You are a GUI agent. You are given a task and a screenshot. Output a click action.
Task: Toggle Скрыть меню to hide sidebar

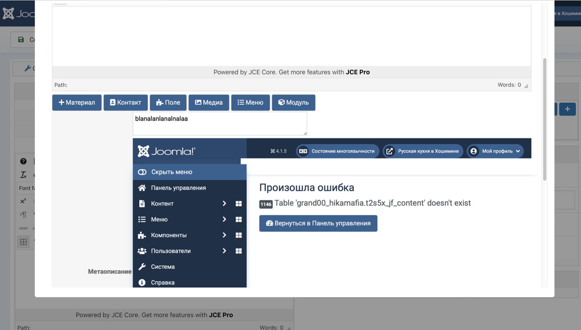(x=190, y=172)
